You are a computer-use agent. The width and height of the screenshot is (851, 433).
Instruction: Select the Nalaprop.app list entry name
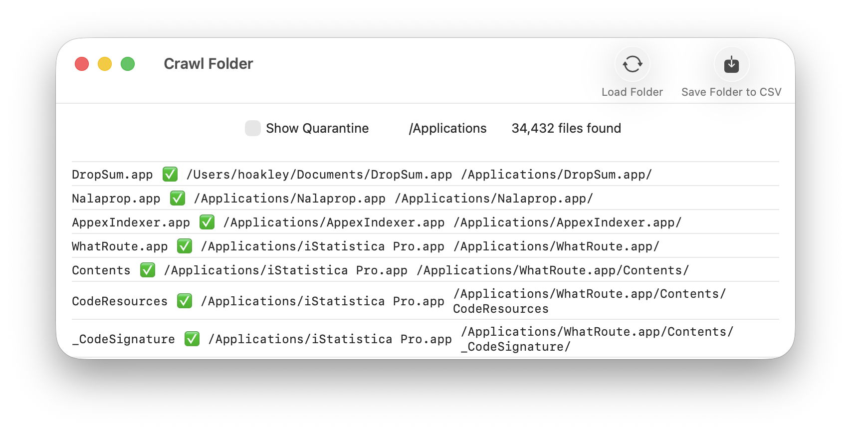[x=116, y=199]
